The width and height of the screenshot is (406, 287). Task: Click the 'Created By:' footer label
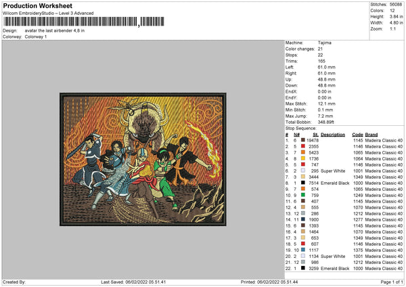[x=14, y=282]
